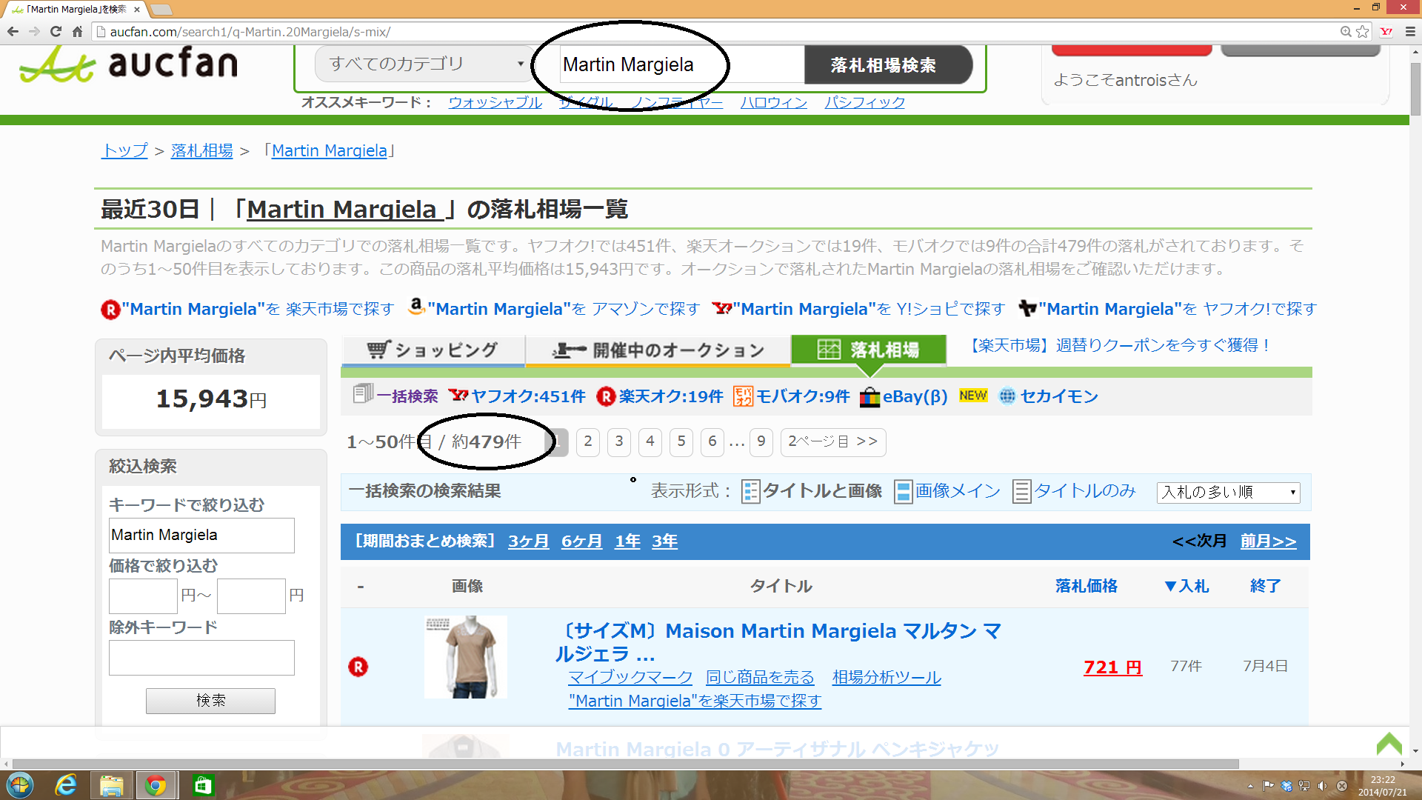The height and width of the screenshot is (800, 1422).
Task: Switch to the 開催中のオークション tab
Action: pos(658,350)
